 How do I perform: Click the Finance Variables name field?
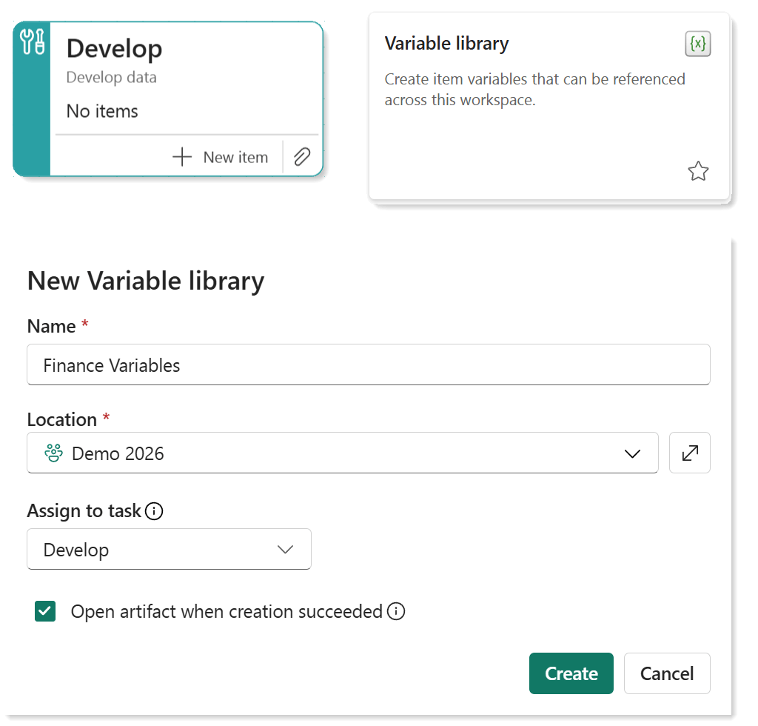pyautogui.click(x=368, y=364)
